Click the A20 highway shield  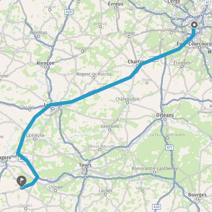click(157, 207)
